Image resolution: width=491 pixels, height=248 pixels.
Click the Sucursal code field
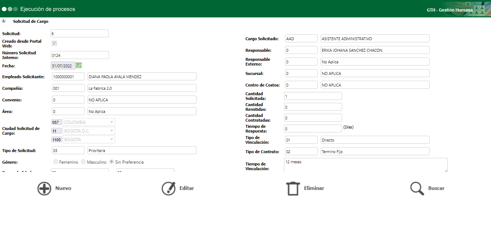301,73
